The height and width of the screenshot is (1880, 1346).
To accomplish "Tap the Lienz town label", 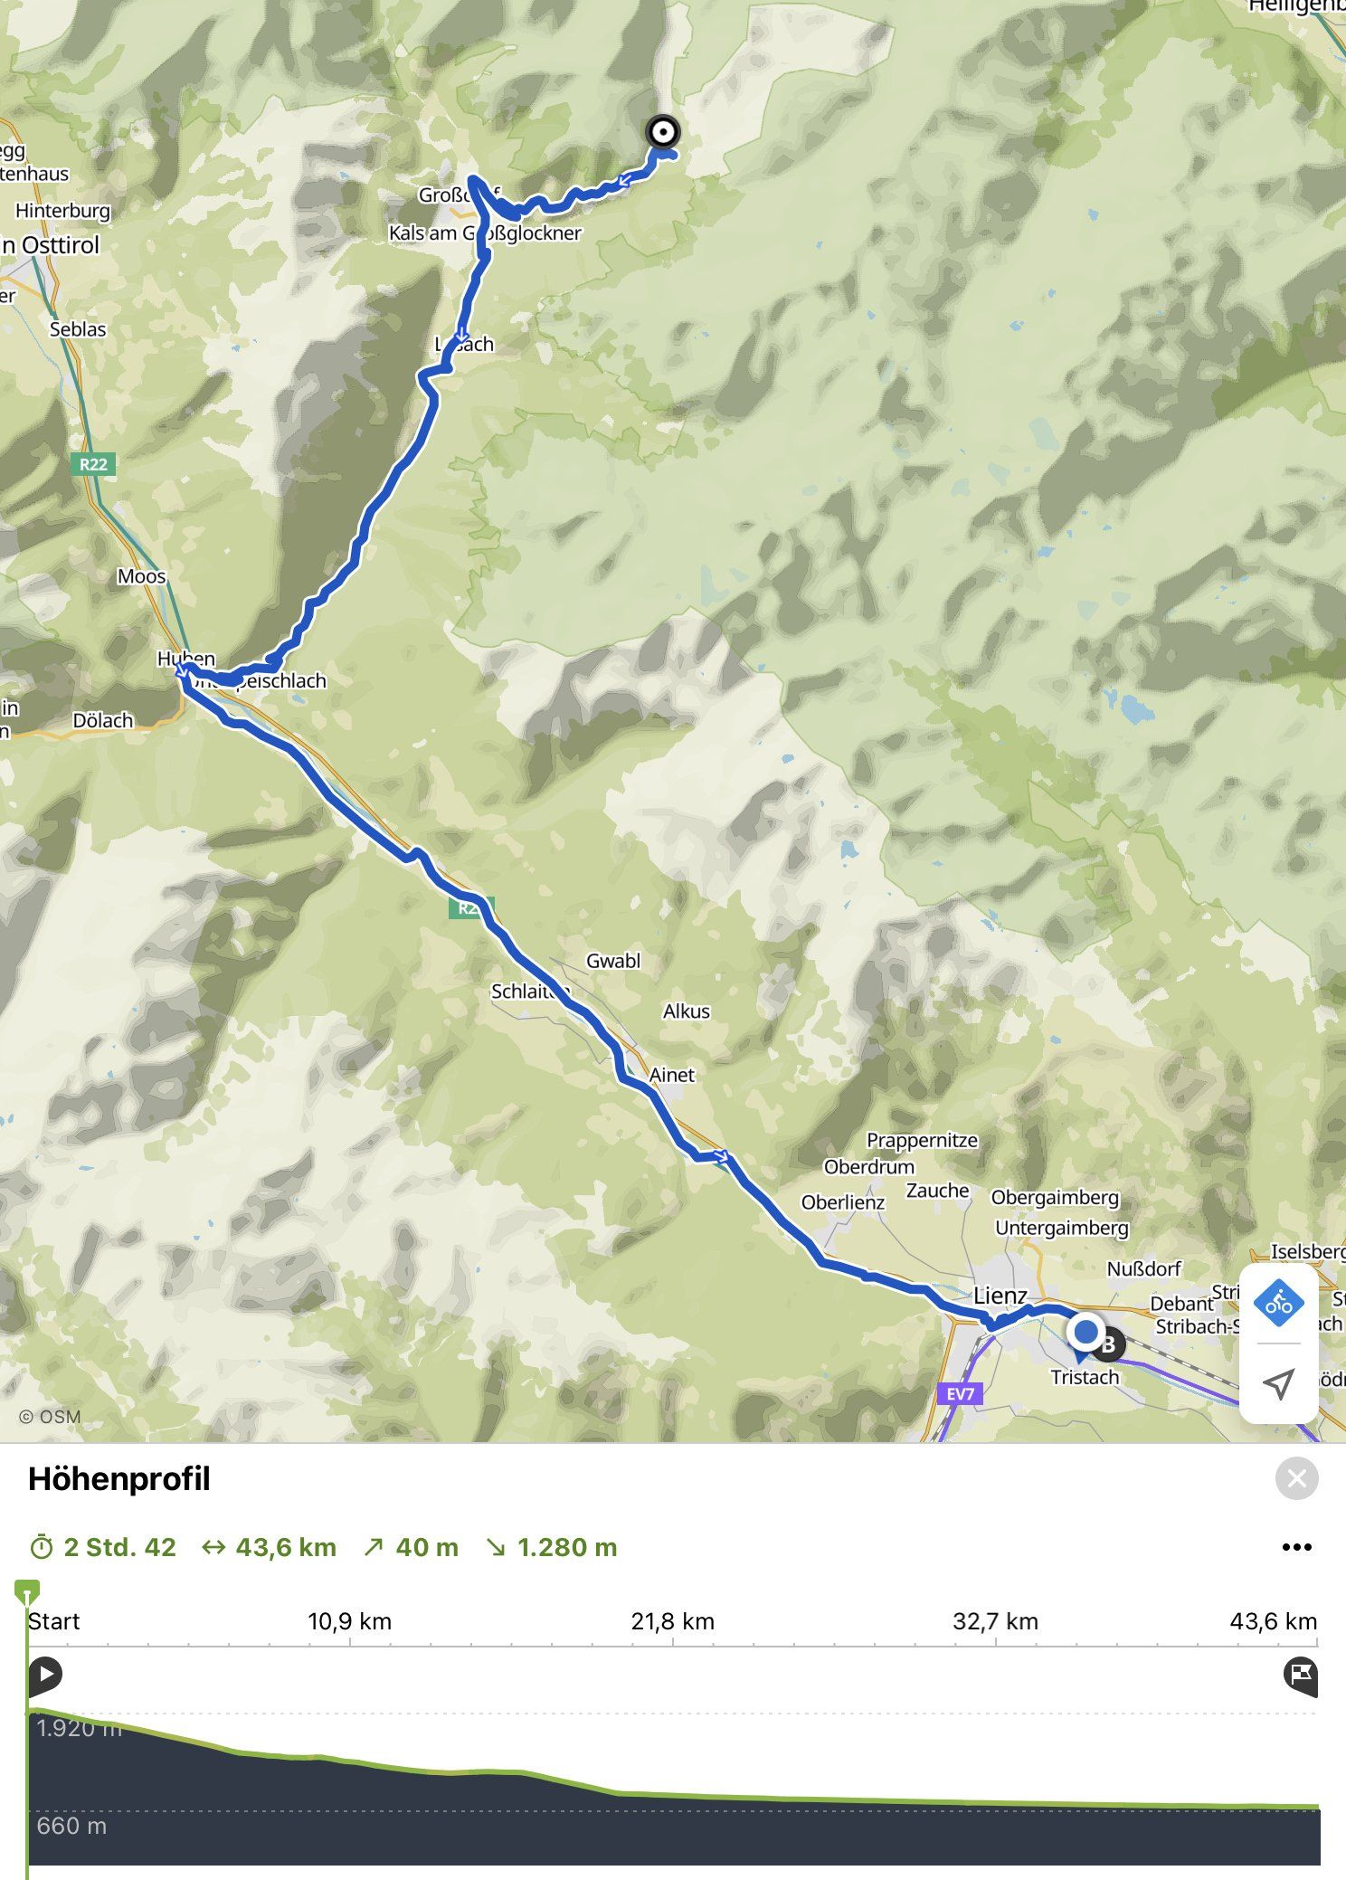I will coord(1000,1296).
